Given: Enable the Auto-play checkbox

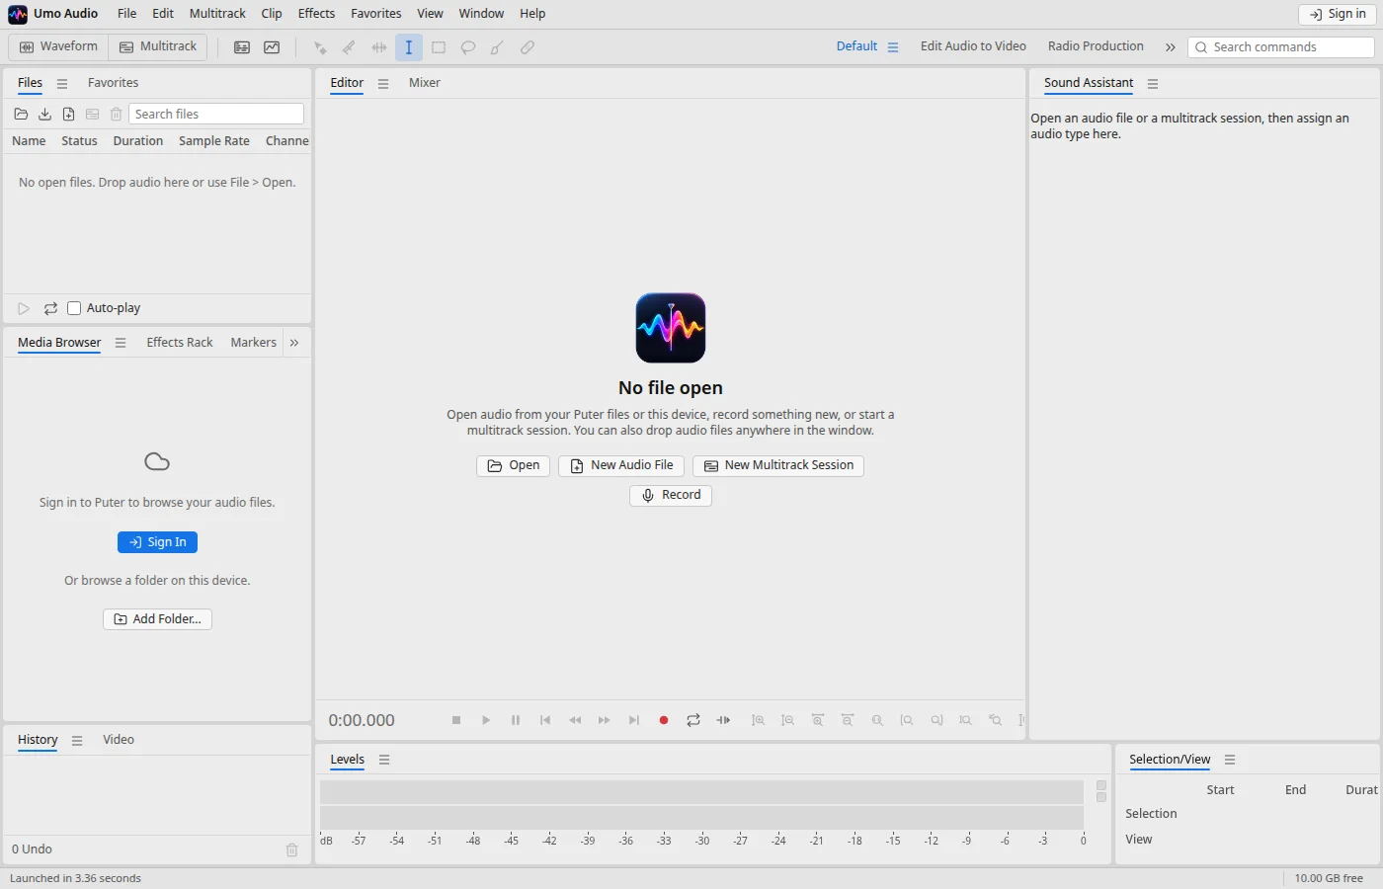Looking at the screenshot, I should (x=74, y=308).
